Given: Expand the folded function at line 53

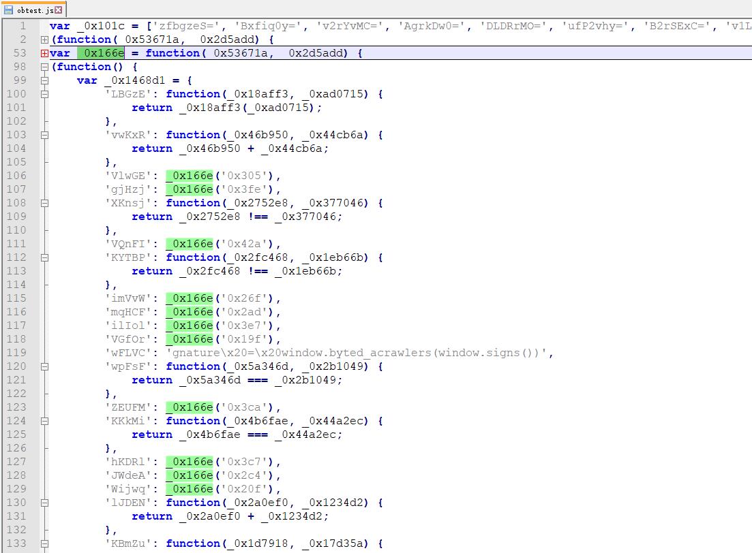Looking at the screenshot, I should (44, 53).
